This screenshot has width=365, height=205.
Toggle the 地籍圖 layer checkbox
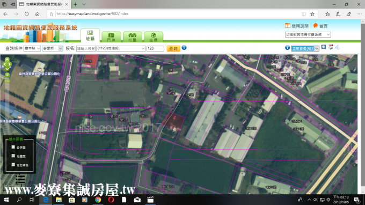pyautogui.click(x=13, y=156)
